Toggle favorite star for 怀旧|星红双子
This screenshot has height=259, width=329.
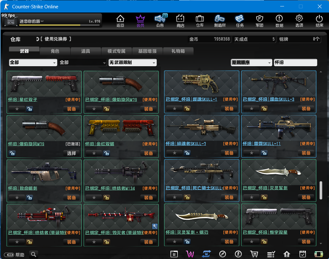click(17, 109)
